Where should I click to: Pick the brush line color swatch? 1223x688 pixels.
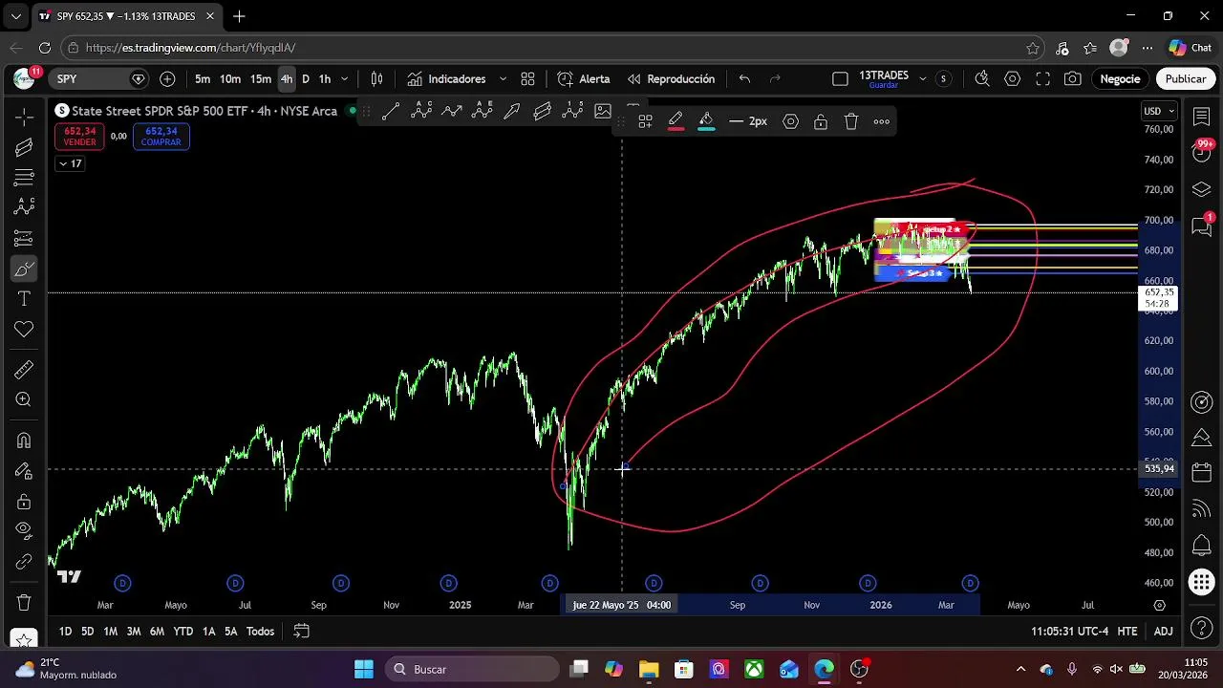(676, 121)
